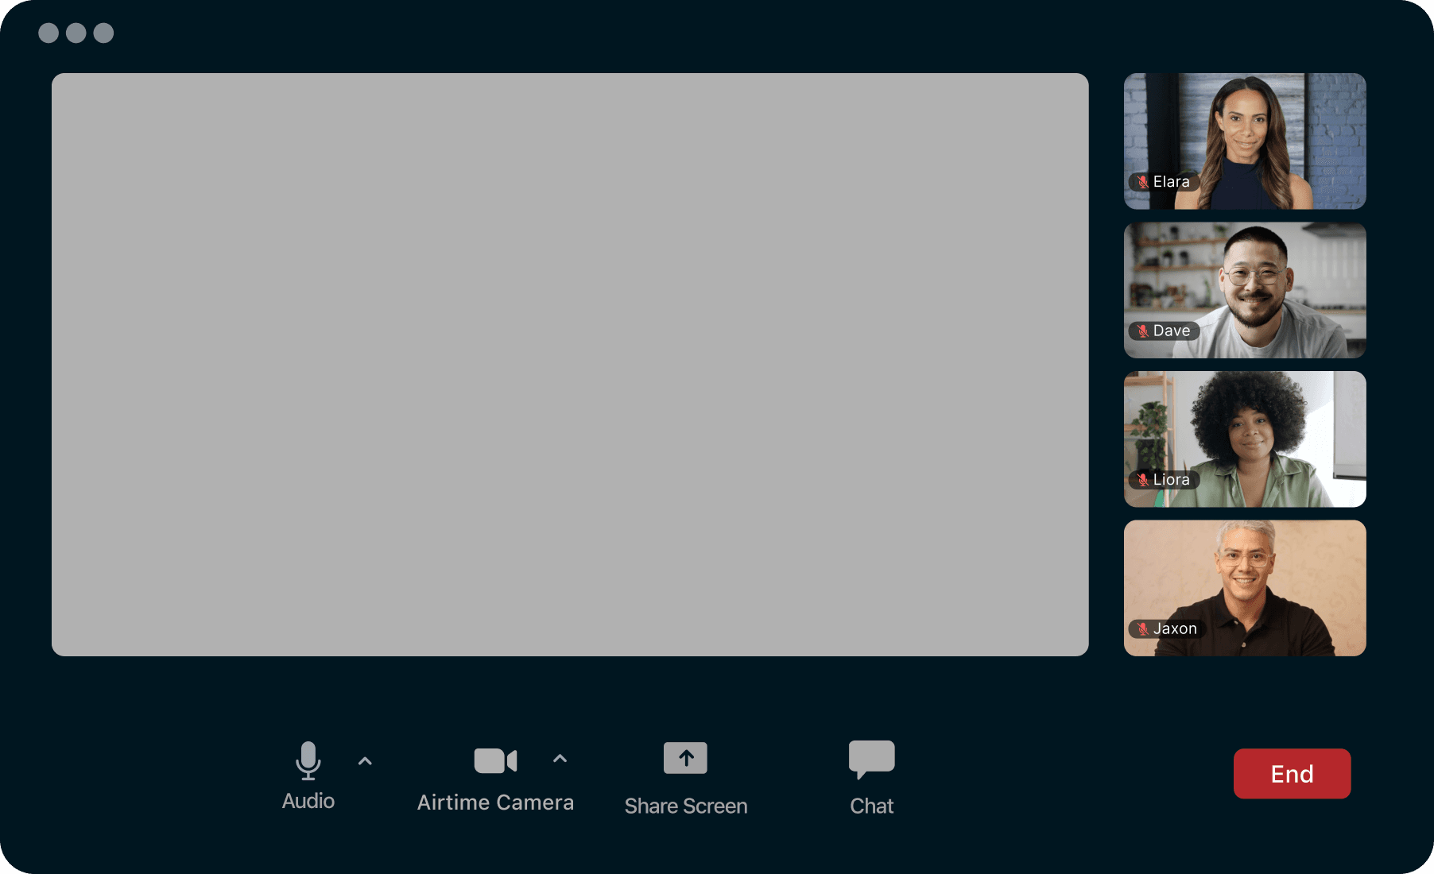The height and width of the screenshot is (874, 1434).
Task: Click the Airtime Camera text label
Action: (495, 802)
